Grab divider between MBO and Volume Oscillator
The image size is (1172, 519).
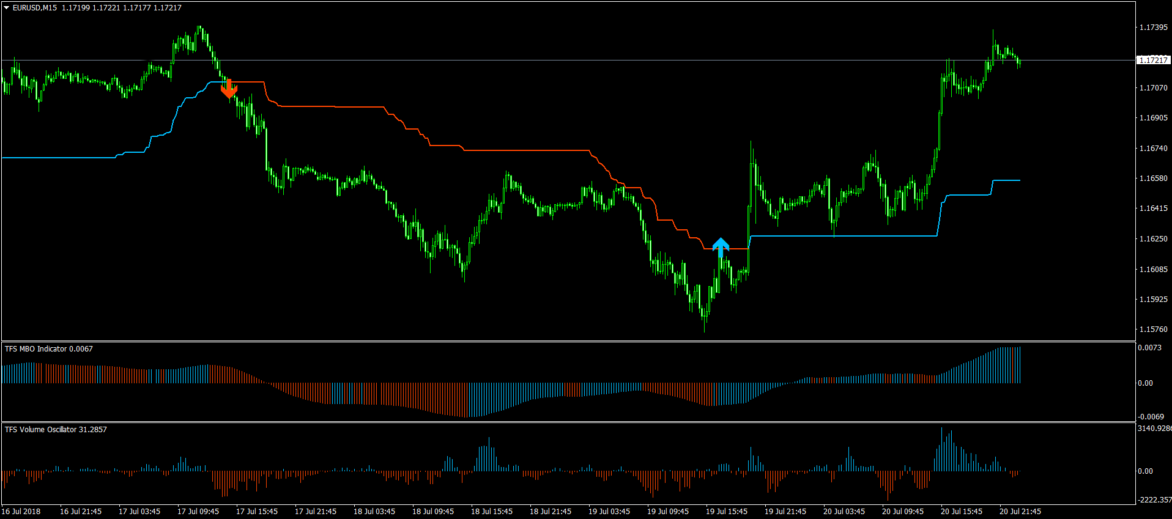tap(568, 422)
